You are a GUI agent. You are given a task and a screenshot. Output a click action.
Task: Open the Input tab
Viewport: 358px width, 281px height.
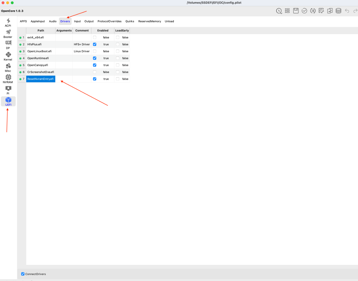click(x=77, y=21)
